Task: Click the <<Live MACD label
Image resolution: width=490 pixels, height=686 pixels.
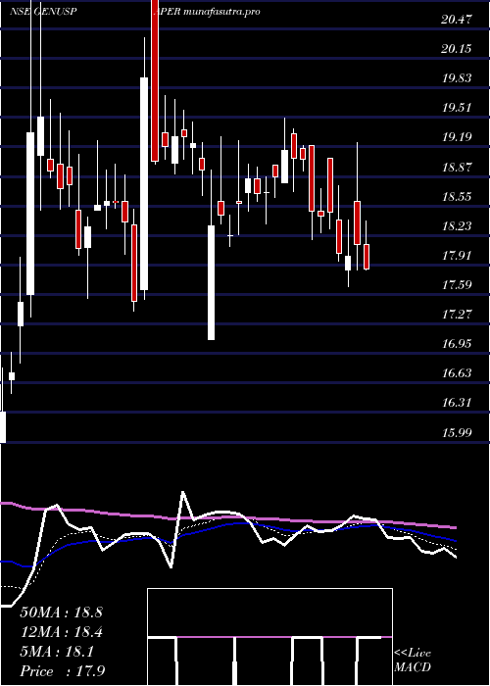Action: point(413,661)
